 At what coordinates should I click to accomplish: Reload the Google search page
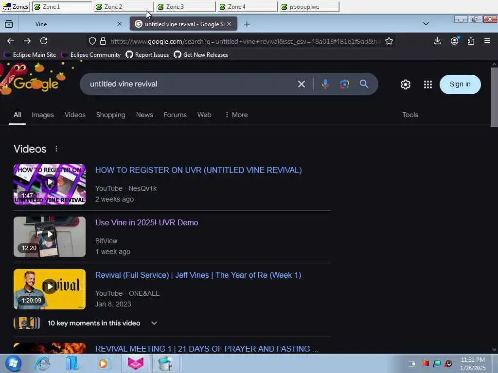pos(44,41)
